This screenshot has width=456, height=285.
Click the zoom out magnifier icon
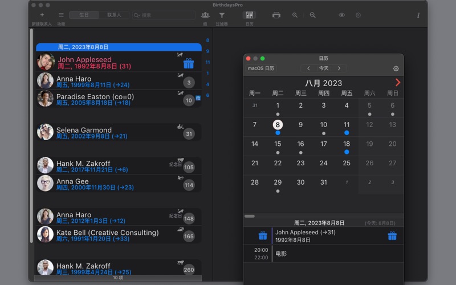295,15
